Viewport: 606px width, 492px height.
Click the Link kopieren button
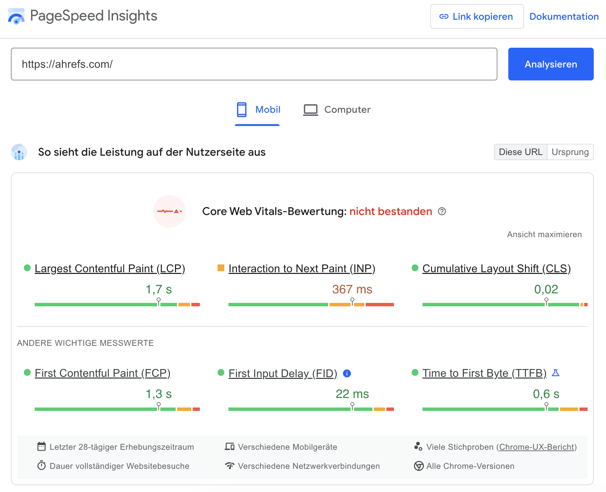477,16
